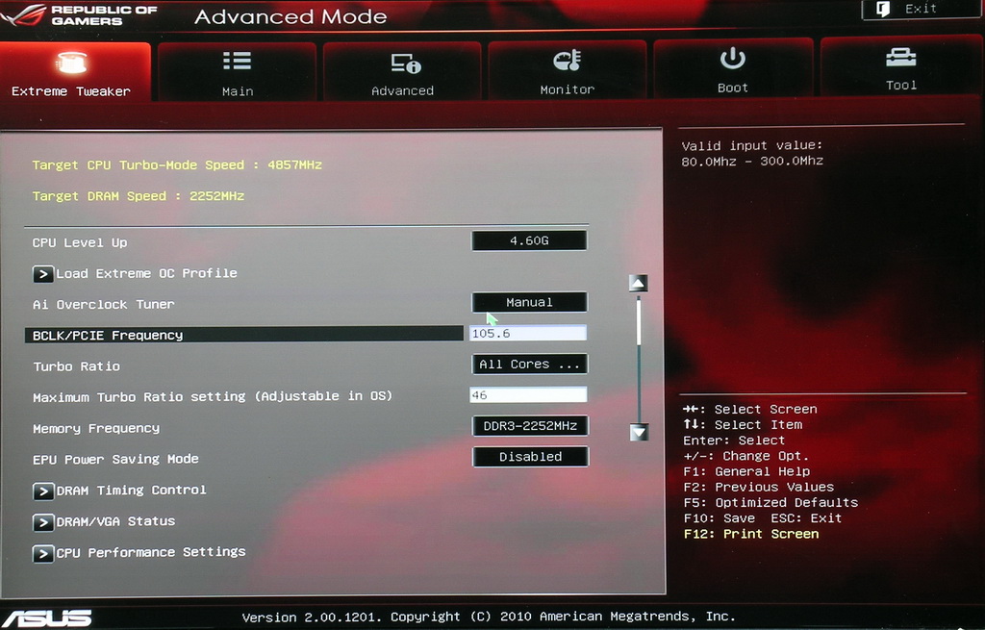Click the Maximum Turbo Ratio value field
985x630 pixels.
pyautogui.click(x=528, y=394)
